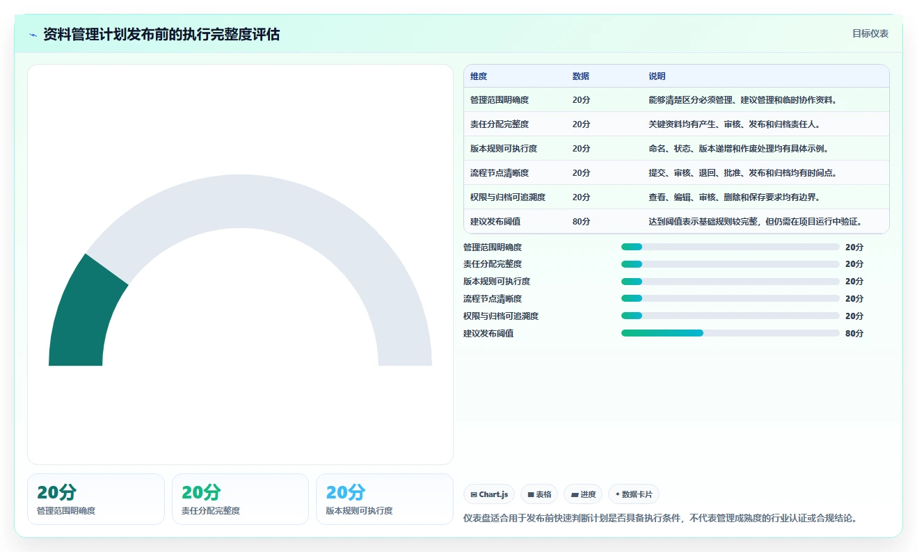Open the 版本规则可执行度 score card
917x552 pixels.
(x=385, y=499)
